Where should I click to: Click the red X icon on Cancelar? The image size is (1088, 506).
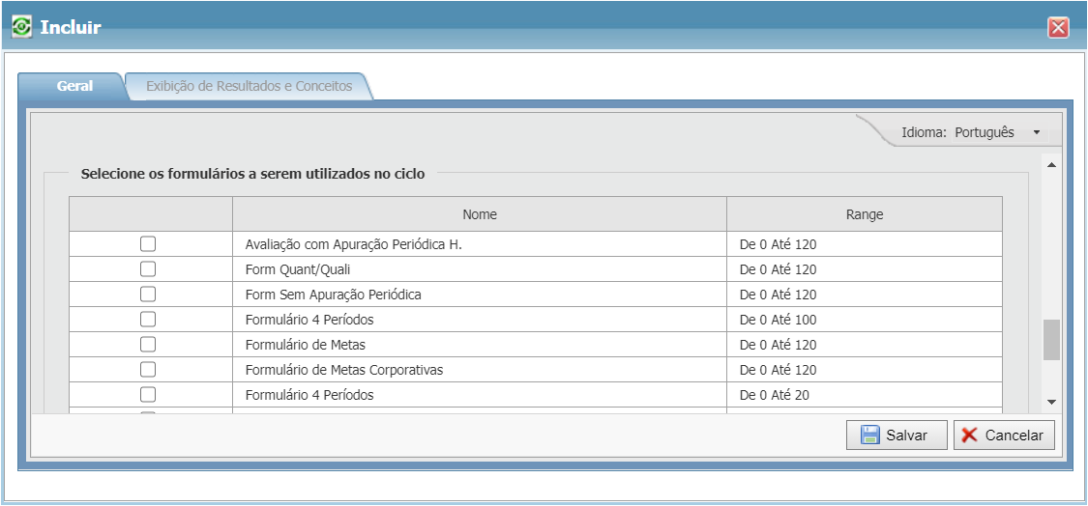click(x=969, y=436)
